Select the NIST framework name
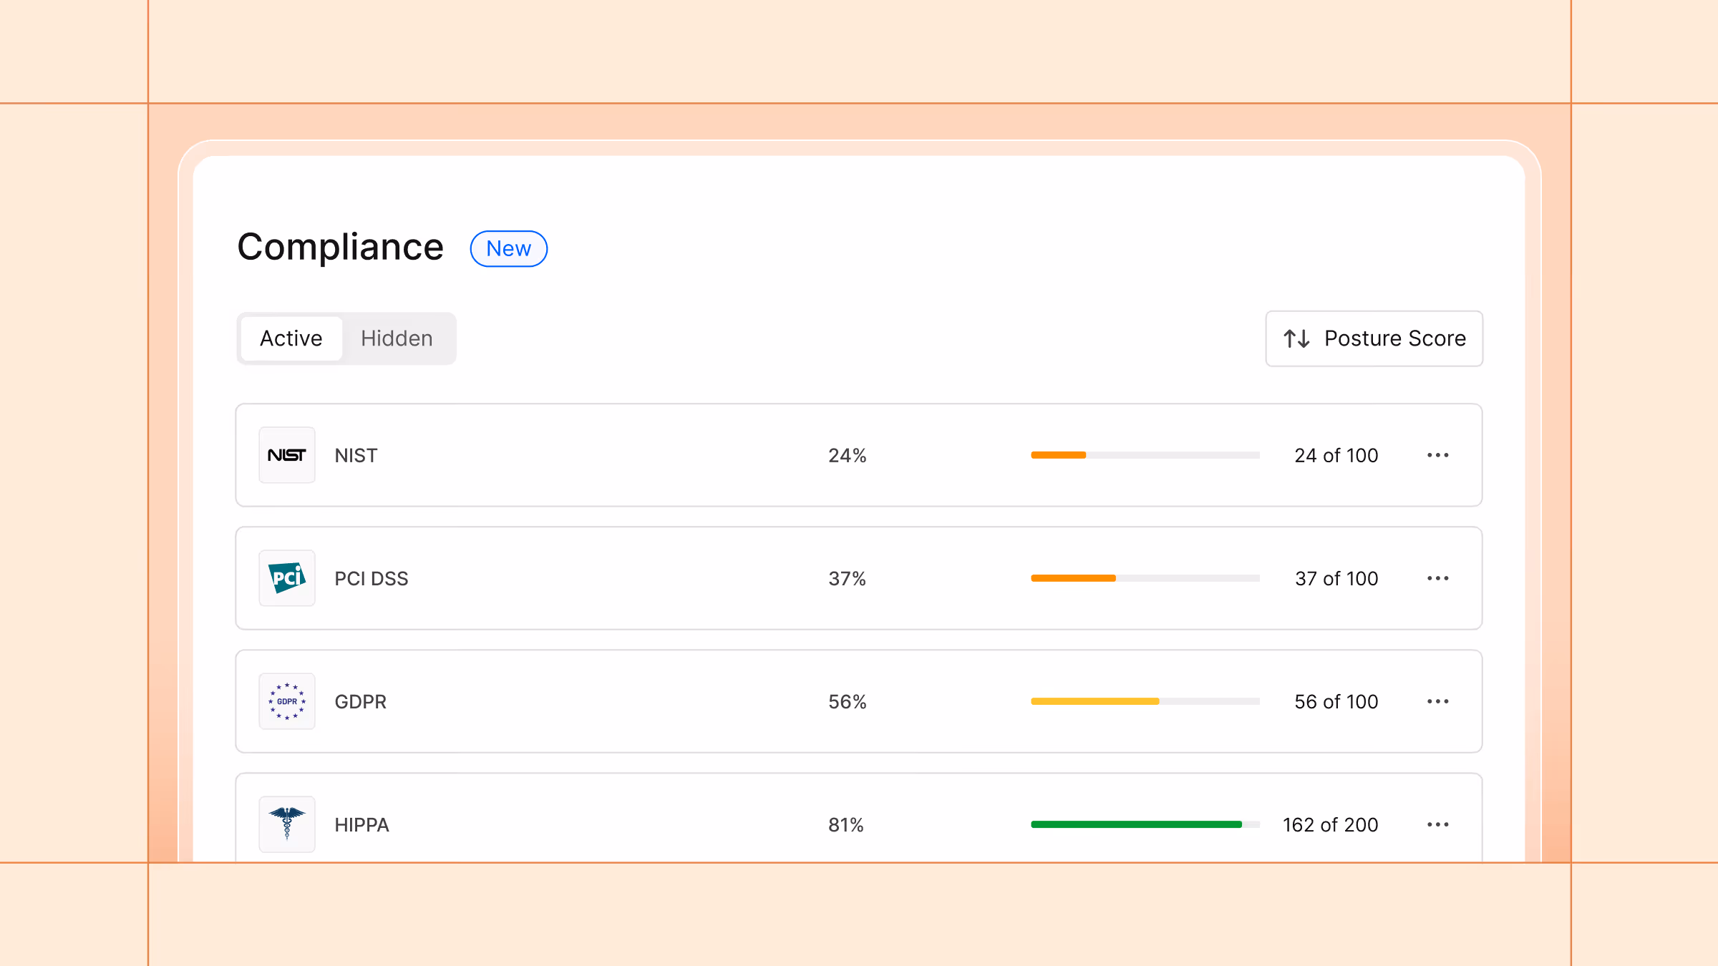1718x966 pixels. [356, 456]
